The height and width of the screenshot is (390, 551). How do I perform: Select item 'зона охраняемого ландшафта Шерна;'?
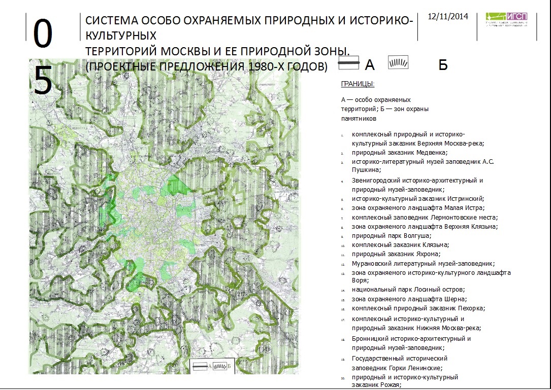point(409,299)
